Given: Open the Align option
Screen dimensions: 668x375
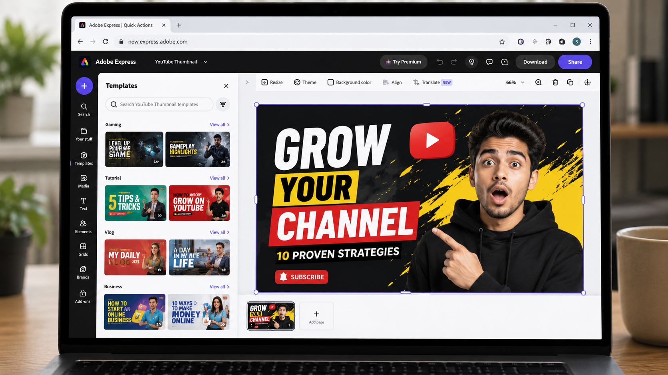Looking at the screenshot, I should point(392,82).
